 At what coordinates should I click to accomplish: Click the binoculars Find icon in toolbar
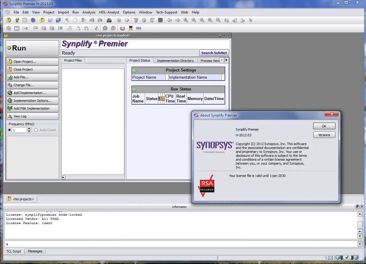coord(109,20)
